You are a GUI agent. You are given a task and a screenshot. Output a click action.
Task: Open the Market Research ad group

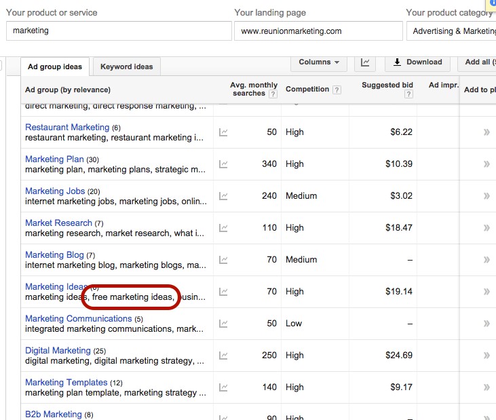(x=58, y=223)
